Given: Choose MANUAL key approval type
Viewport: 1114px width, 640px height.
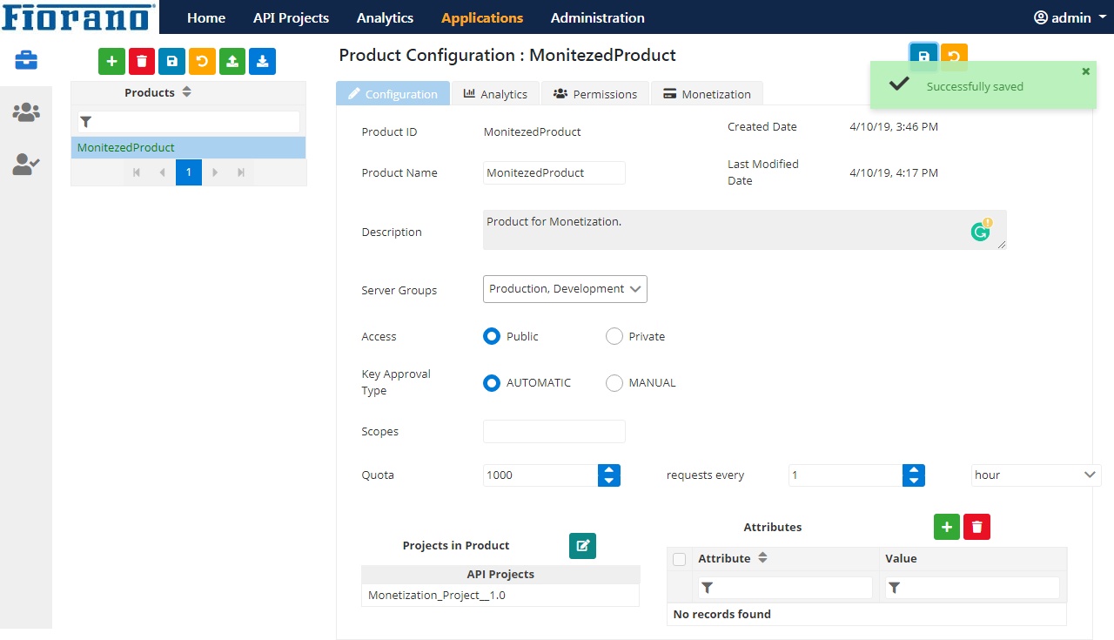Looking at the screenshot, I should pyautogui.click(x=614, y=382).
